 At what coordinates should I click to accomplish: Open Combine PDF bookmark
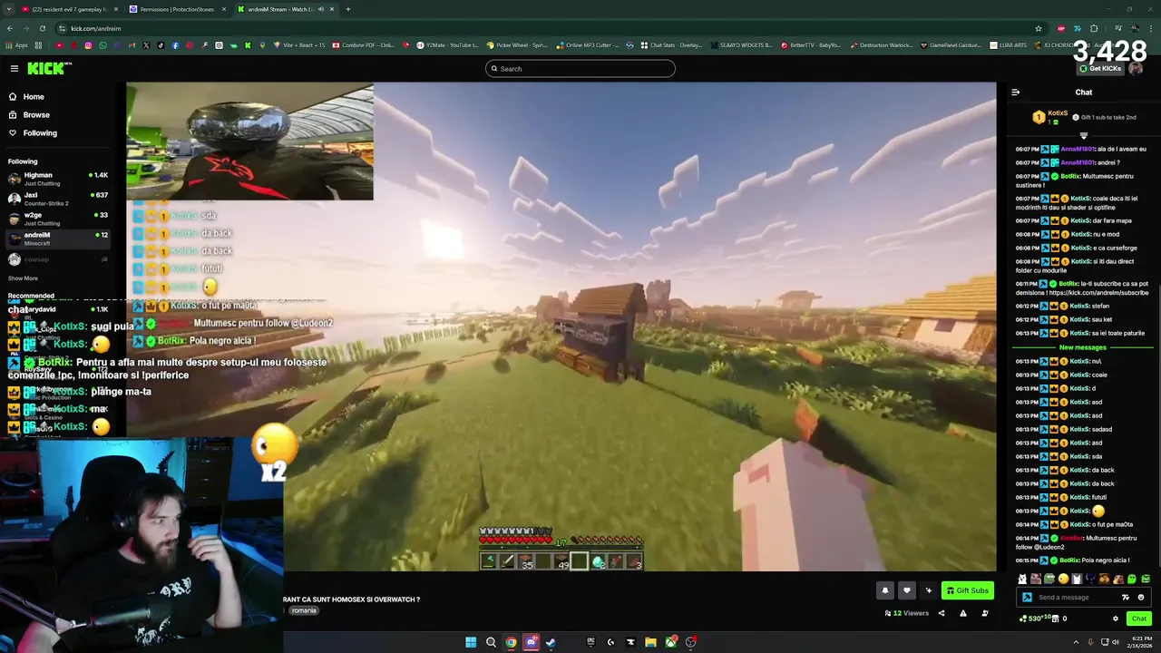point(364,44)
